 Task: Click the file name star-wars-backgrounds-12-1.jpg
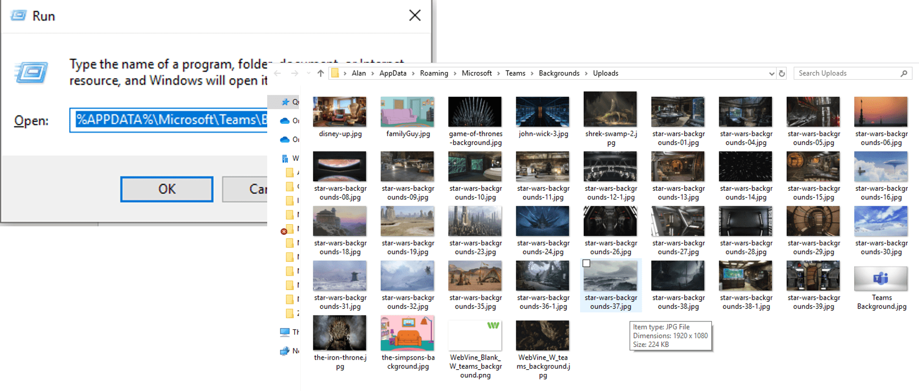click(x=611, y=193)
